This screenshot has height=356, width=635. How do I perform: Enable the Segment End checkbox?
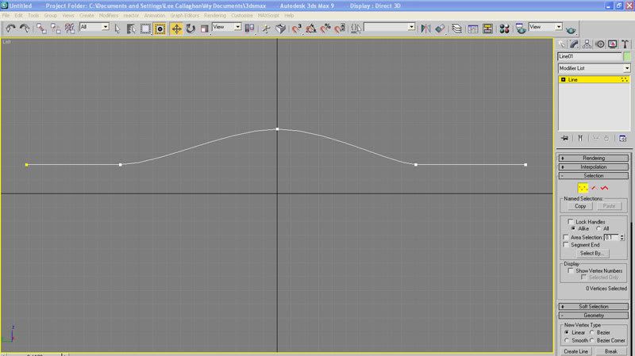[566, 245]
